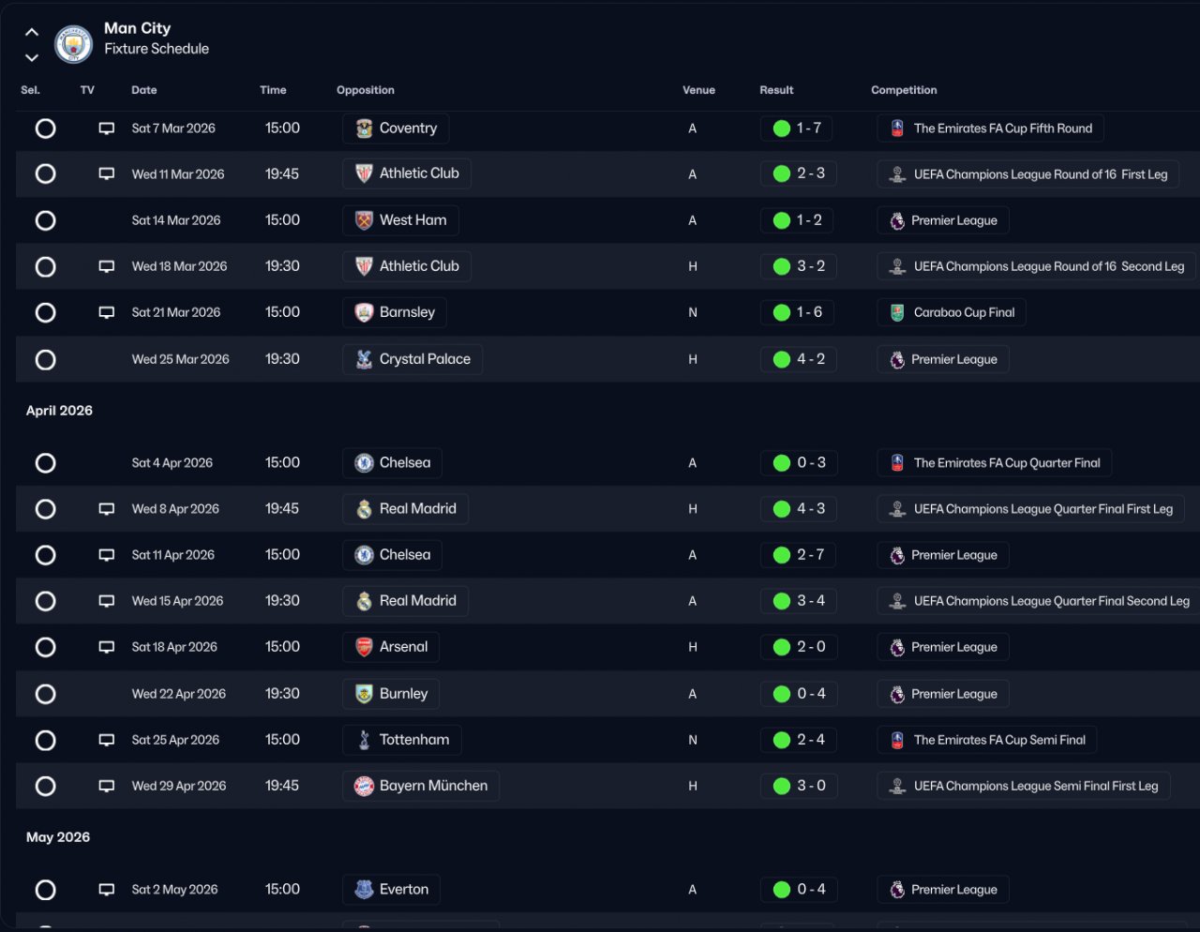Screen dimensions: 1200x932
Task: Click TV icon for Arsenal match
Action: point(107,647)
